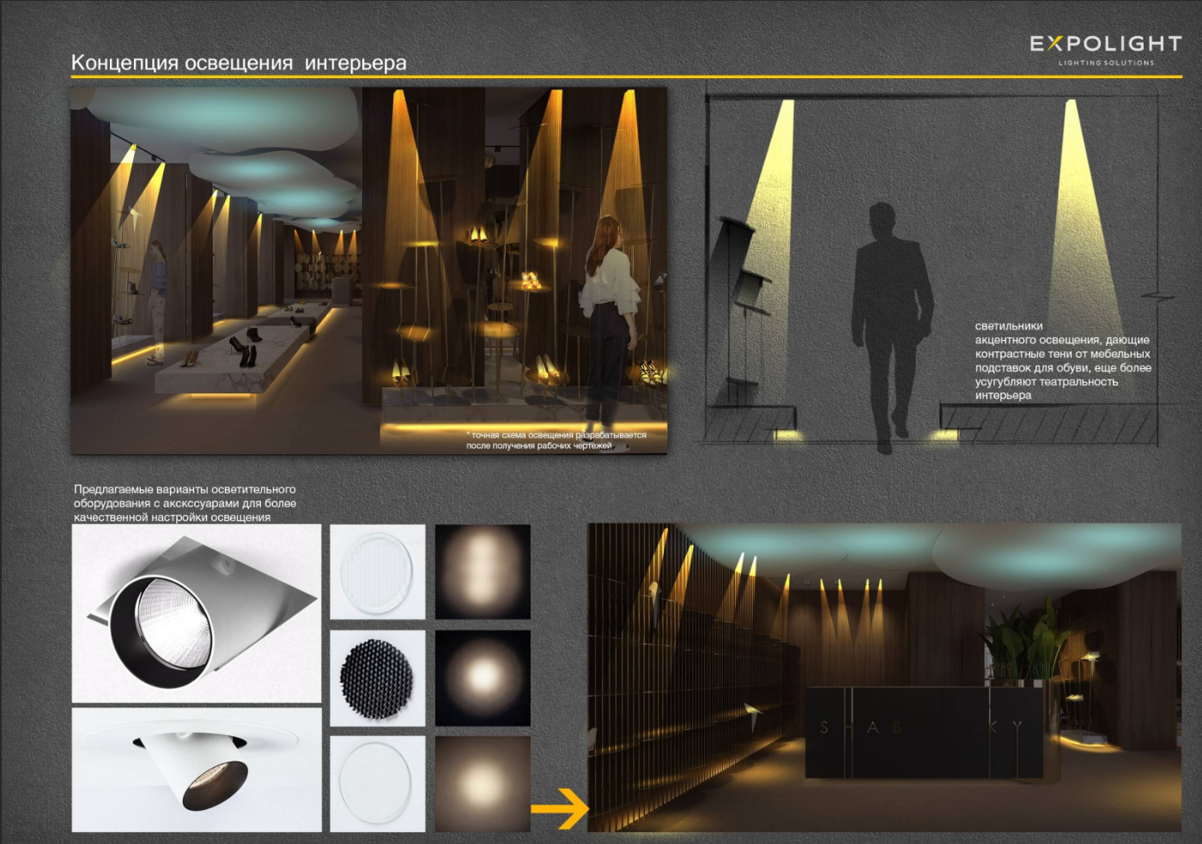Click the 'светильники акцентного освещения' text block
1202x844 pixels.
pos(1062,361)
